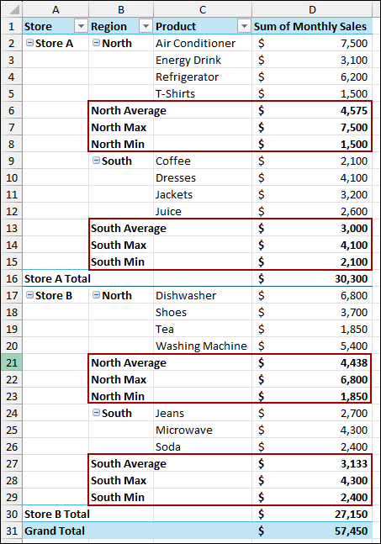Image resolution: width=381 pixels, height=544 pixels.
Task: Open the Product filter dropdown
Action: 244,26
